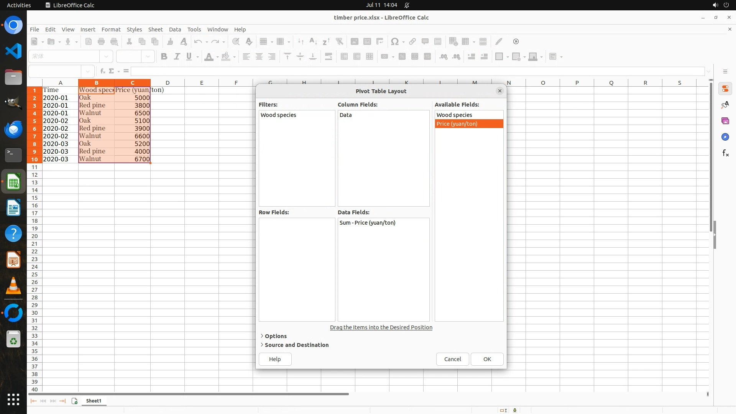Click the Cancel button
This screenshot has height=414, width=736.
pos(452,359)
